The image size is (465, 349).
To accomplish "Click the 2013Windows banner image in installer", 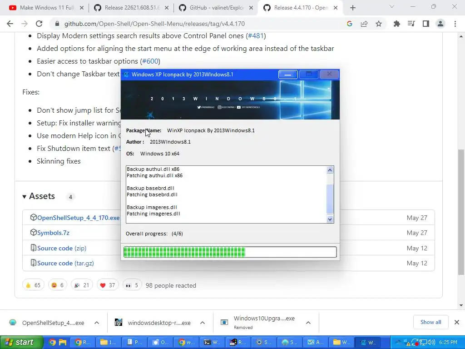I will point(230,100).
